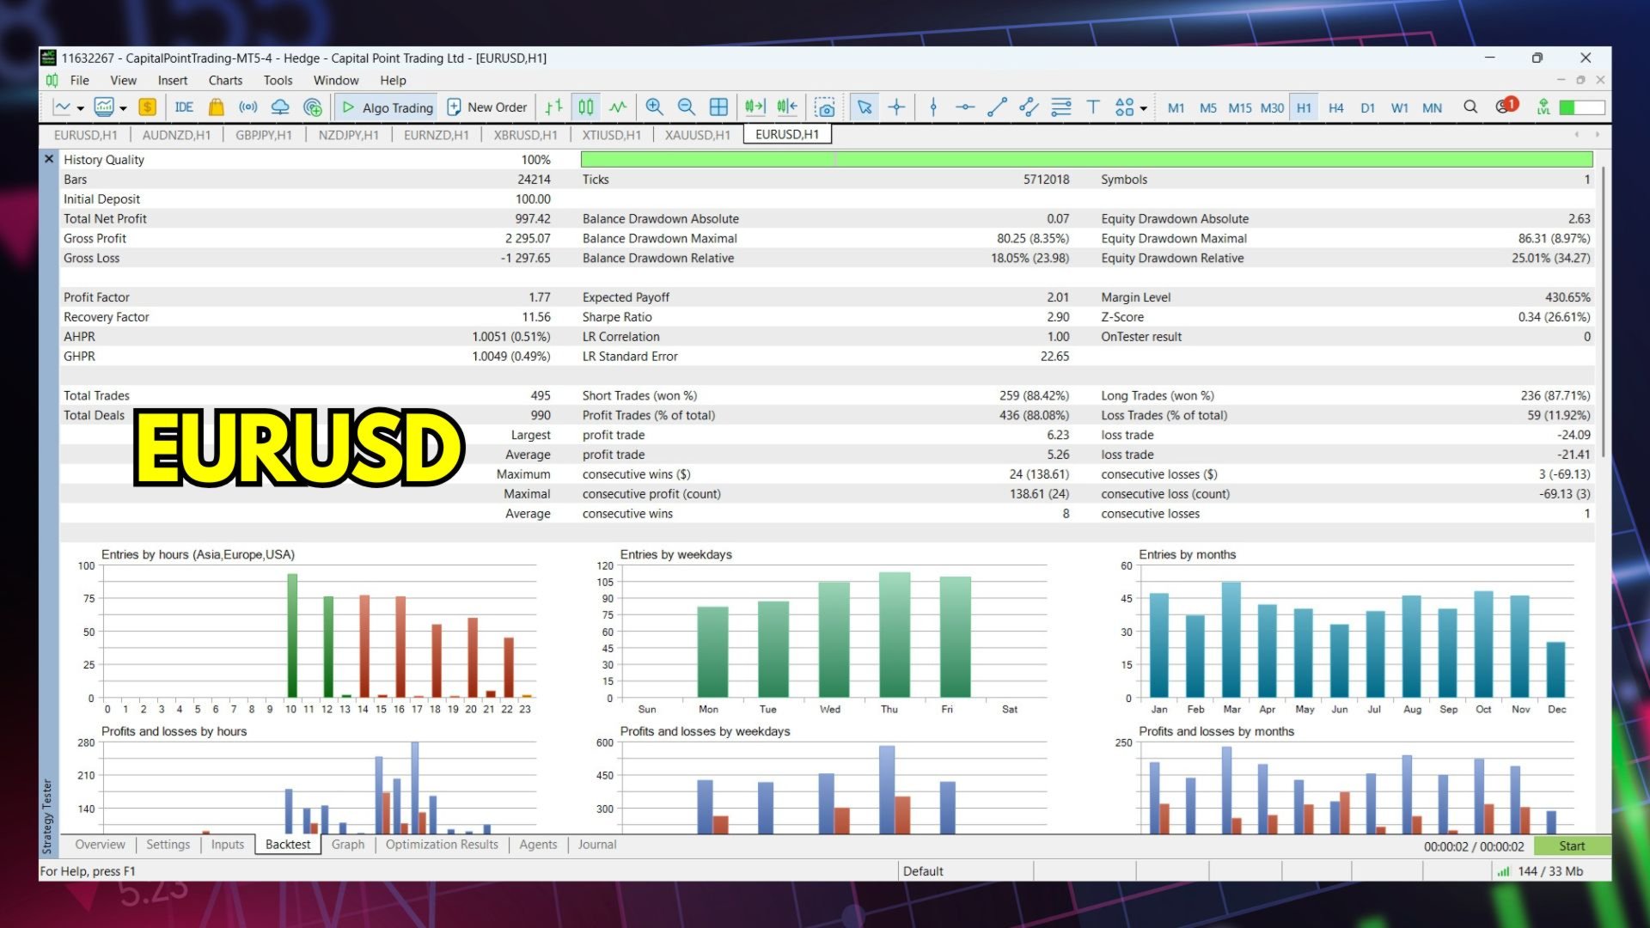Click the History Quality green progress bar
The height and width of the screenshot is (928, 1650).
point(1086,160)
